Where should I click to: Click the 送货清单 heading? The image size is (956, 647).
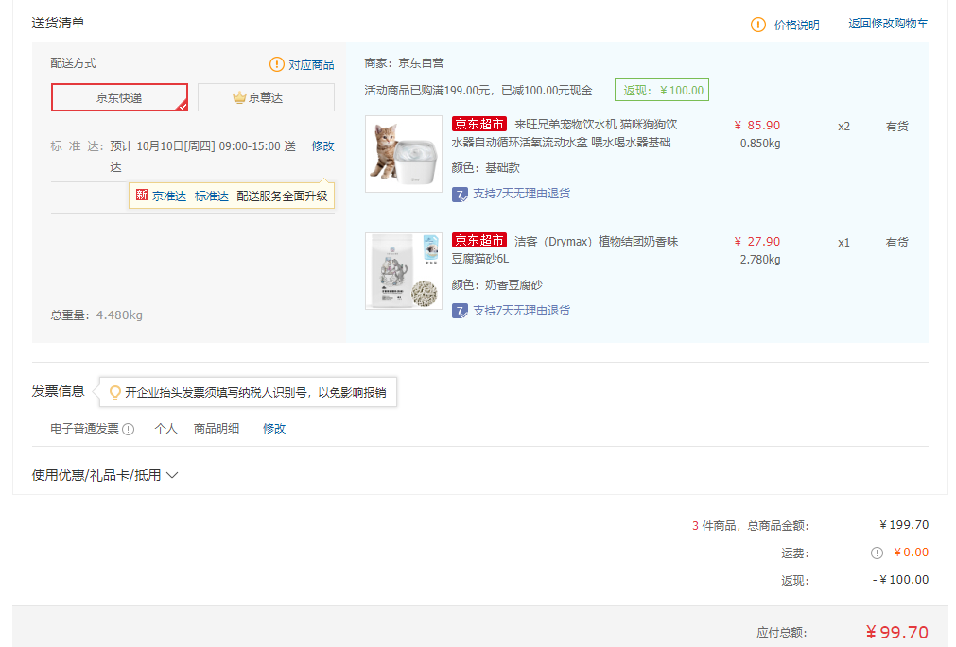click(x=58, y=24)
